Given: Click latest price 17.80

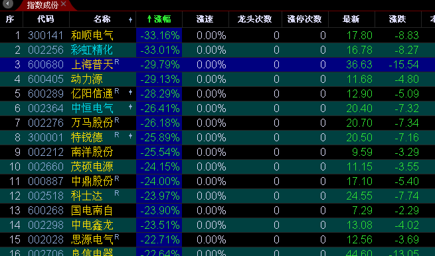Looking at the screenshot, I should point(359,35).
